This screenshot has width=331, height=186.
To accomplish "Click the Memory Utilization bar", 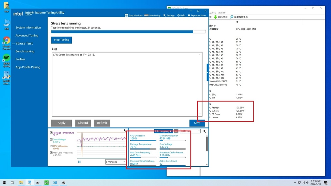I will point(173,140).
